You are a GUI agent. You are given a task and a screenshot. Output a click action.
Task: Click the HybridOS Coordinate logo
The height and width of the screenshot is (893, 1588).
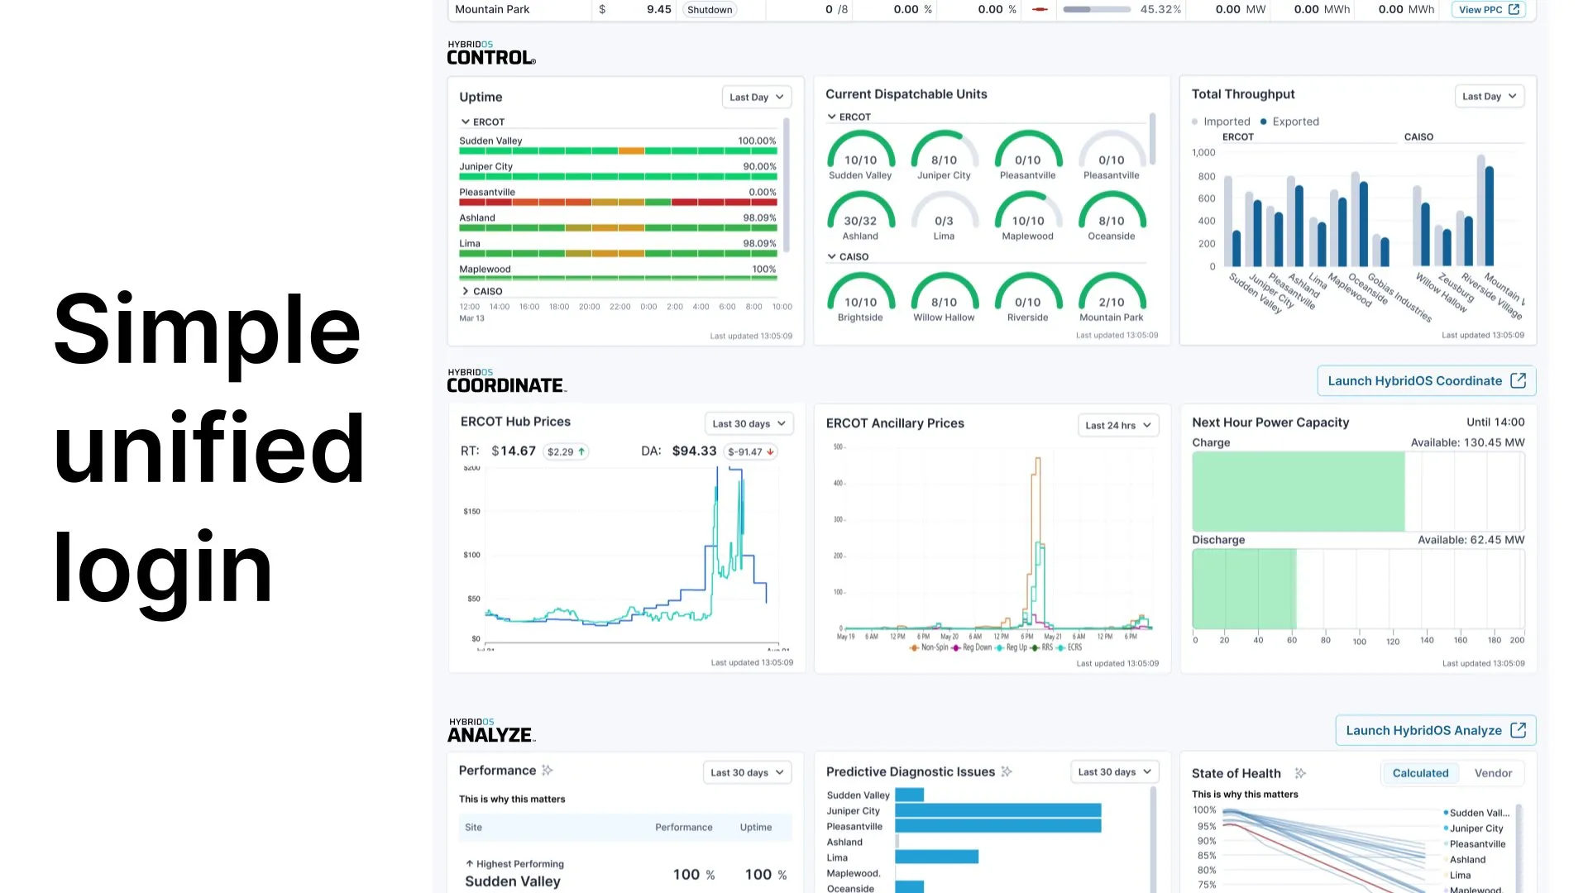coord(506,381)
